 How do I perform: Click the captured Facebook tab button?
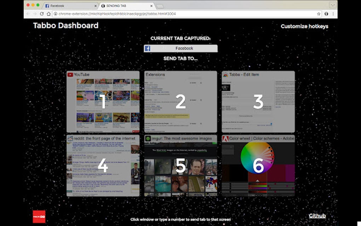180,49
